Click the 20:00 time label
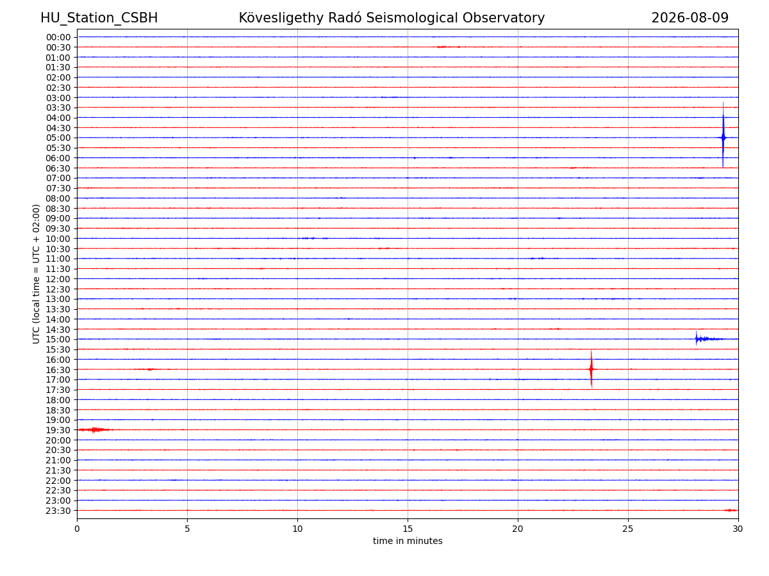Viewport: 769px width, 576px height. tap(58, 440)
